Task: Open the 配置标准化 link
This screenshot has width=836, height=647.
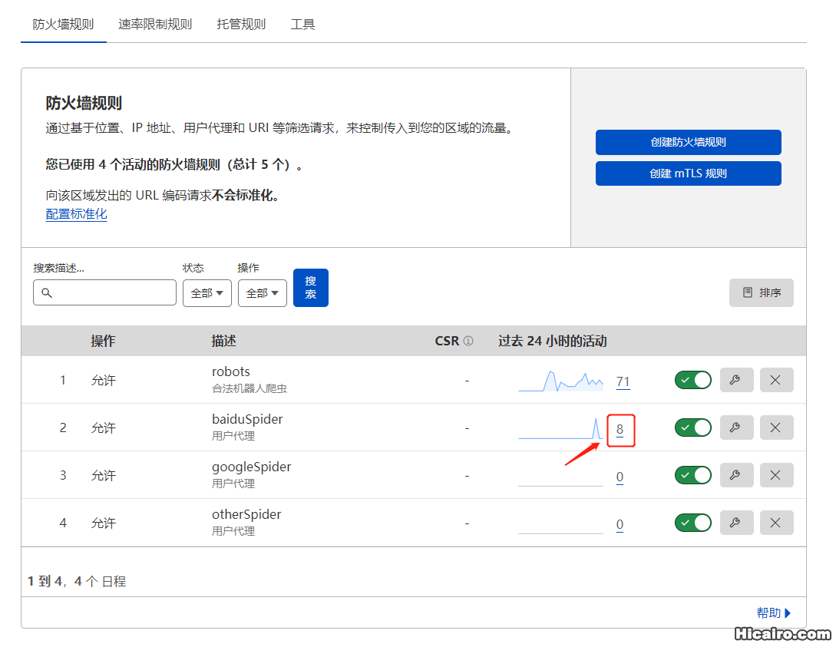Action: click(76, 214)
